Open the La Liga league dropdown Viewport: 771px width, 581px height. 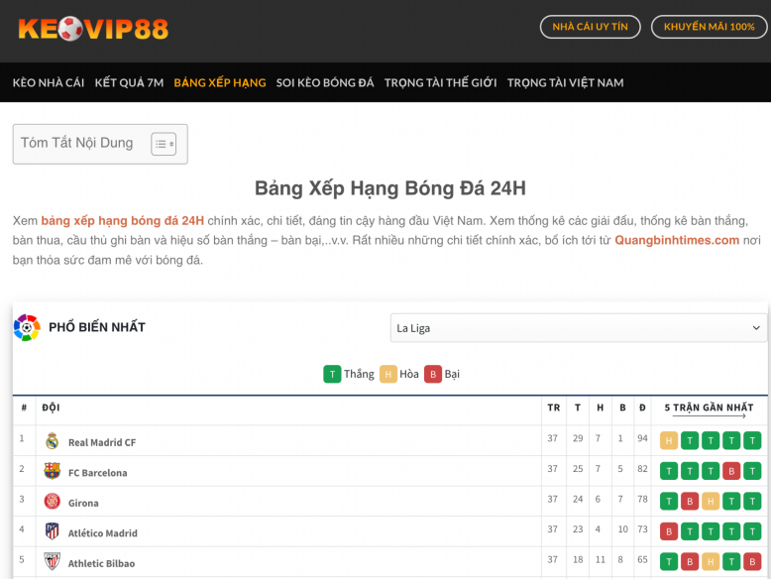pyautogui.click(x=579, y=328)
